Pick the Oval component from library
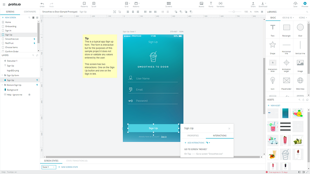Image resolution: width=310 pixels, height=174 pixels. pos(300,30)
